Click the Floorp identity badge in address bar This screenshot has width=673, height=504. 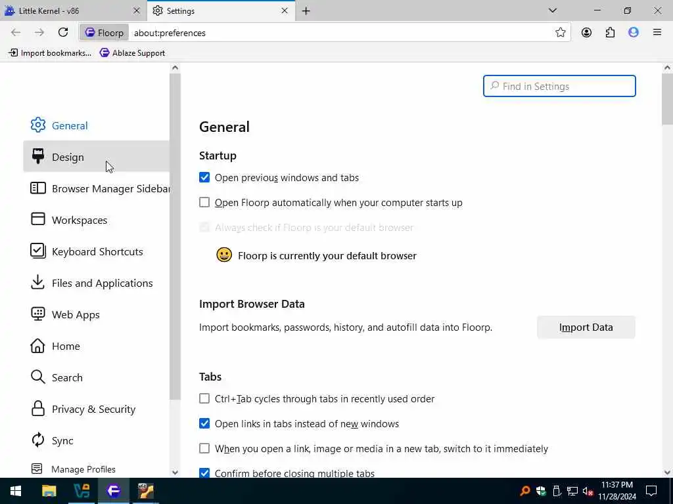[x=104, y=33]
